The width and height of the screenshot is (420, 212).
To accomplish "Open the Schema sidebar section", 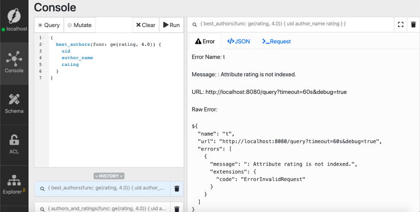I will [14, 103].
